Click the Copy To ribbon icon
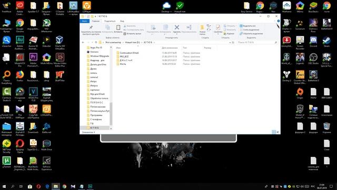337x190 pixels. point(165,27)
